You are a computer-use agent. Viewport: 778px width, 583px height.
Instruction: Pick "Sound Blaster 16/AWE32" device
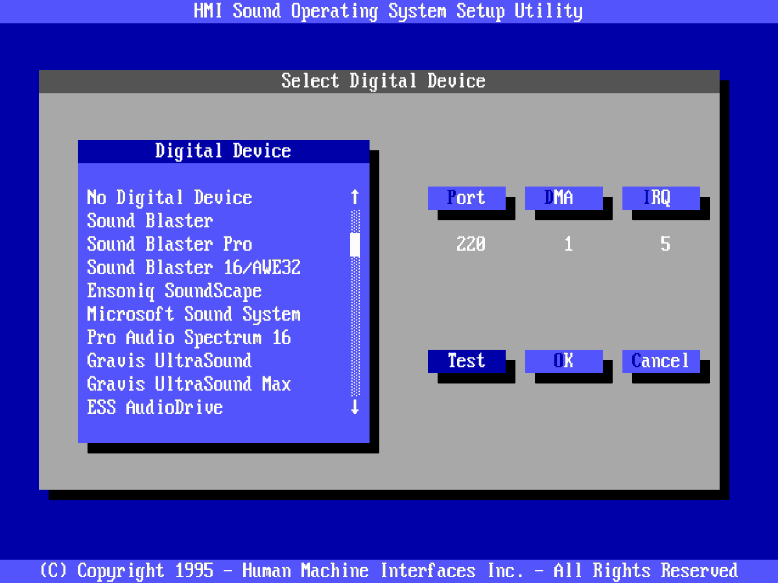[194, 267]
